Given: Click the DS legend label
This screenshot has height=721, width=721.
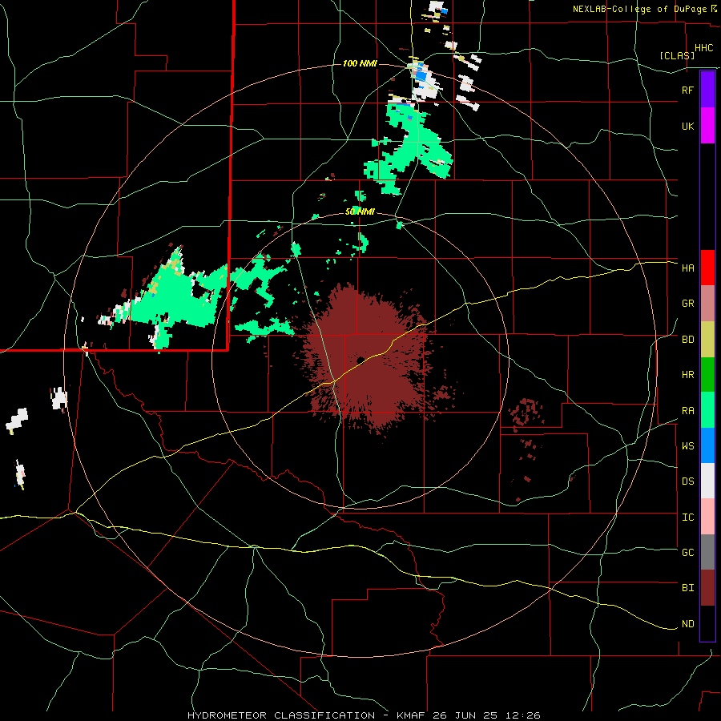Looking at the screenshot, I should (687, 481).
